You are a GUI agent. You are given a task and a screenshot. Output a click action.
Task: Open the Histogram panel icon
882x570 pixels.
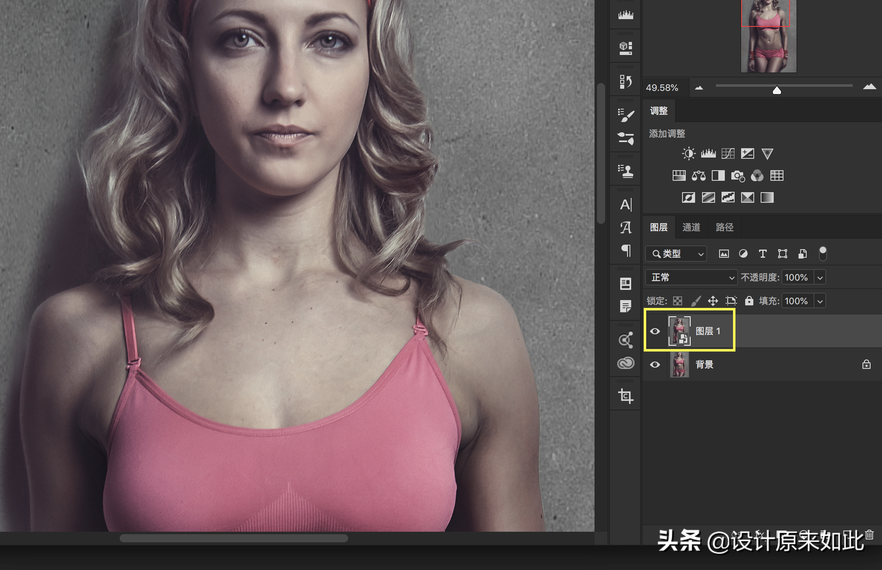coord(625,15)
